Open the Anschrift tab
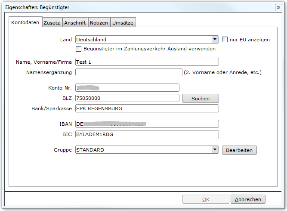The width and height of the screenshot is (287, 211). [x=75, y=23]
